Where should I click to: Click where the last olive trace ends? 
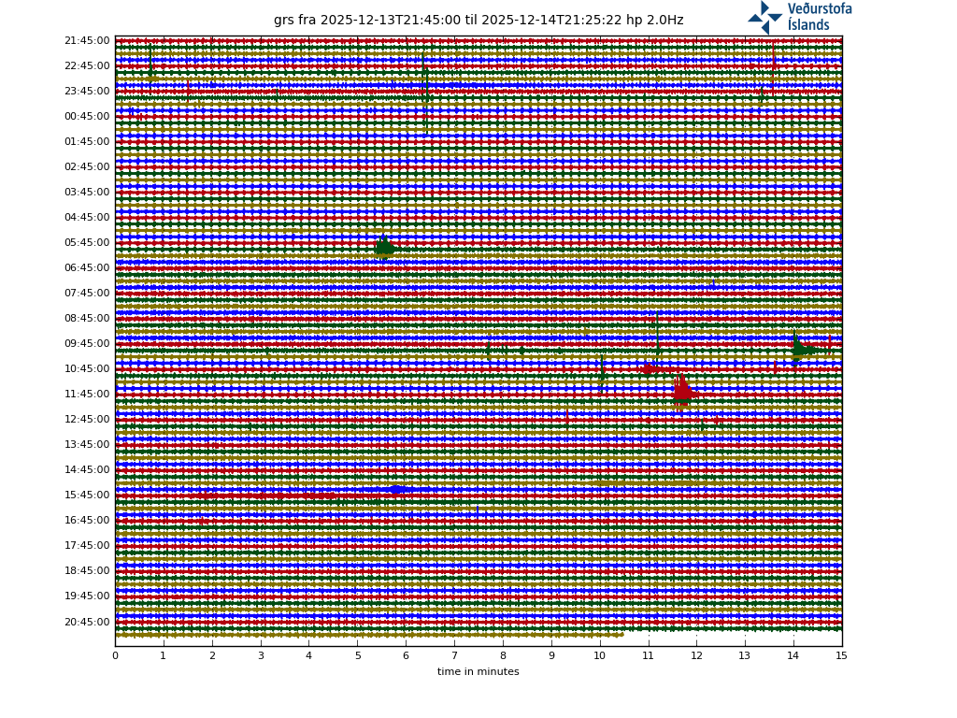point(622,634)
